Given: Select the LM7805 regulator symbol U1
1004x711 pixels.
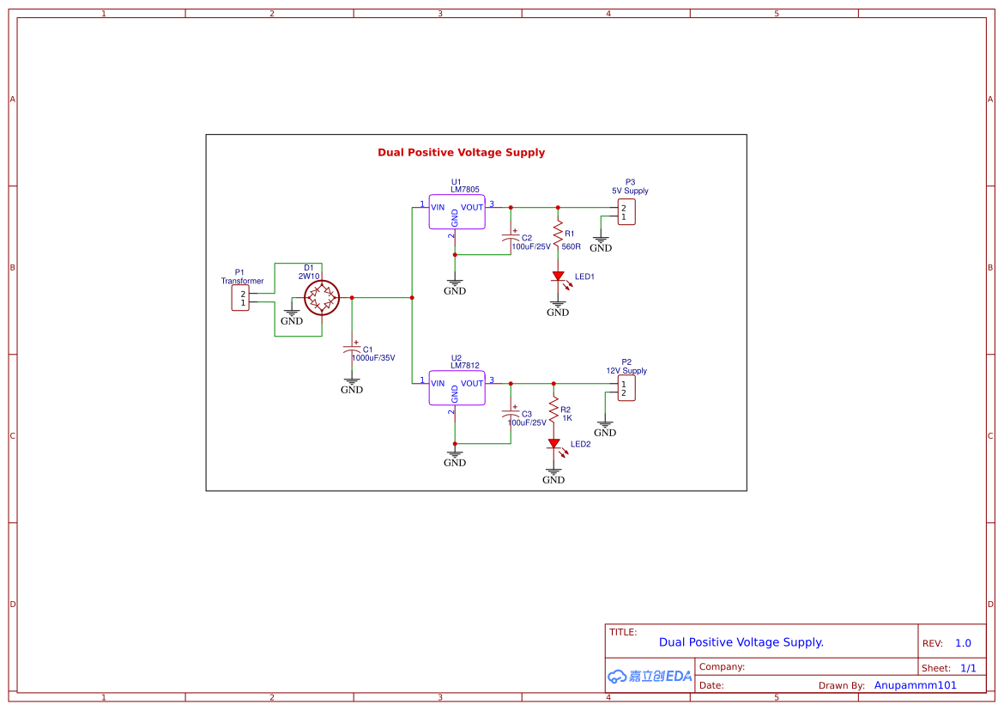Looking at the screenshot, I should click(x=456, y=212).
